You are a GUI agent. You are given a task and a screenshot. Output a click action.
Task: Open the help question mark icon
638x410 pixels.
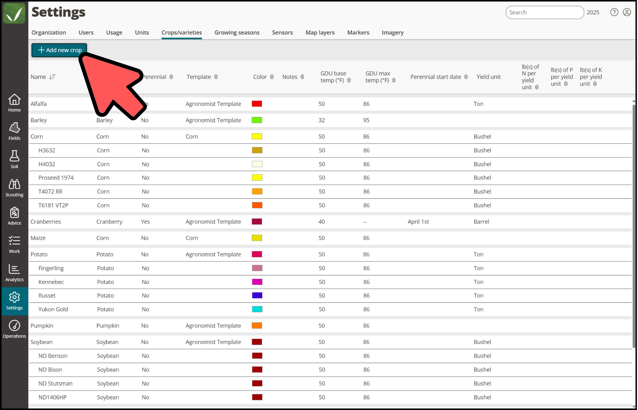click(614, 12)
